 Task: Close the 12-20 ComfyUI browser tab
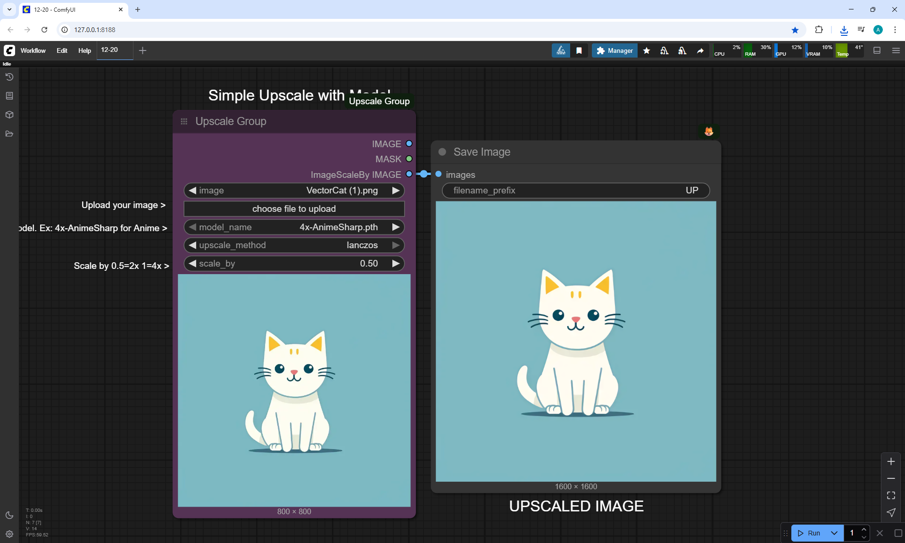pyautogui.click(x=121, y=9)
